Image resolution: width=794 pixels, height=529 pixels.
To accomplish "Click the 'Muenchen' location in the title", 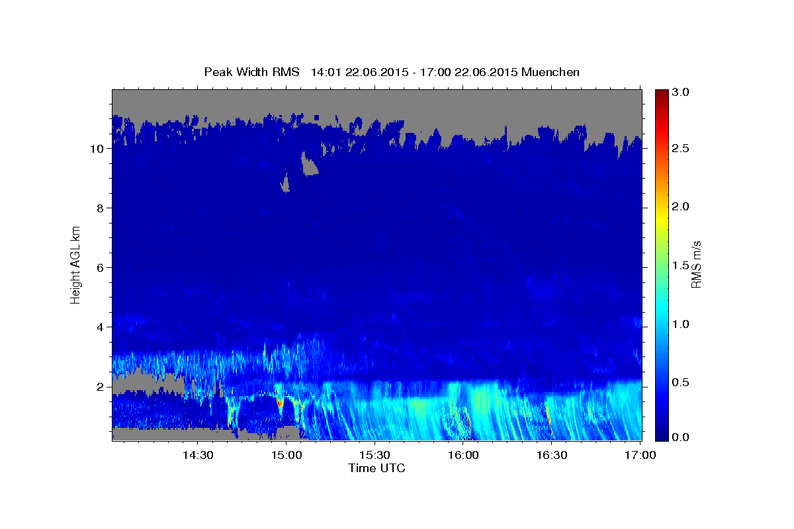I will [551, 72].
